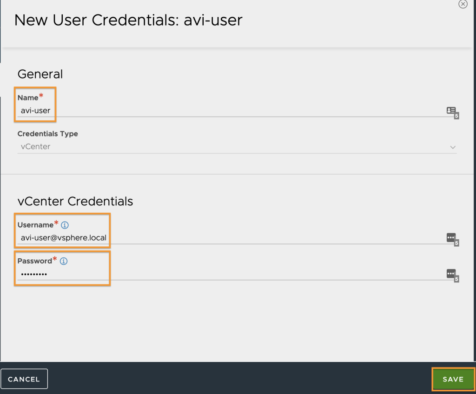Save the new user credentials
The height and width of the screenshot is (394, 476).
[453, 379]
